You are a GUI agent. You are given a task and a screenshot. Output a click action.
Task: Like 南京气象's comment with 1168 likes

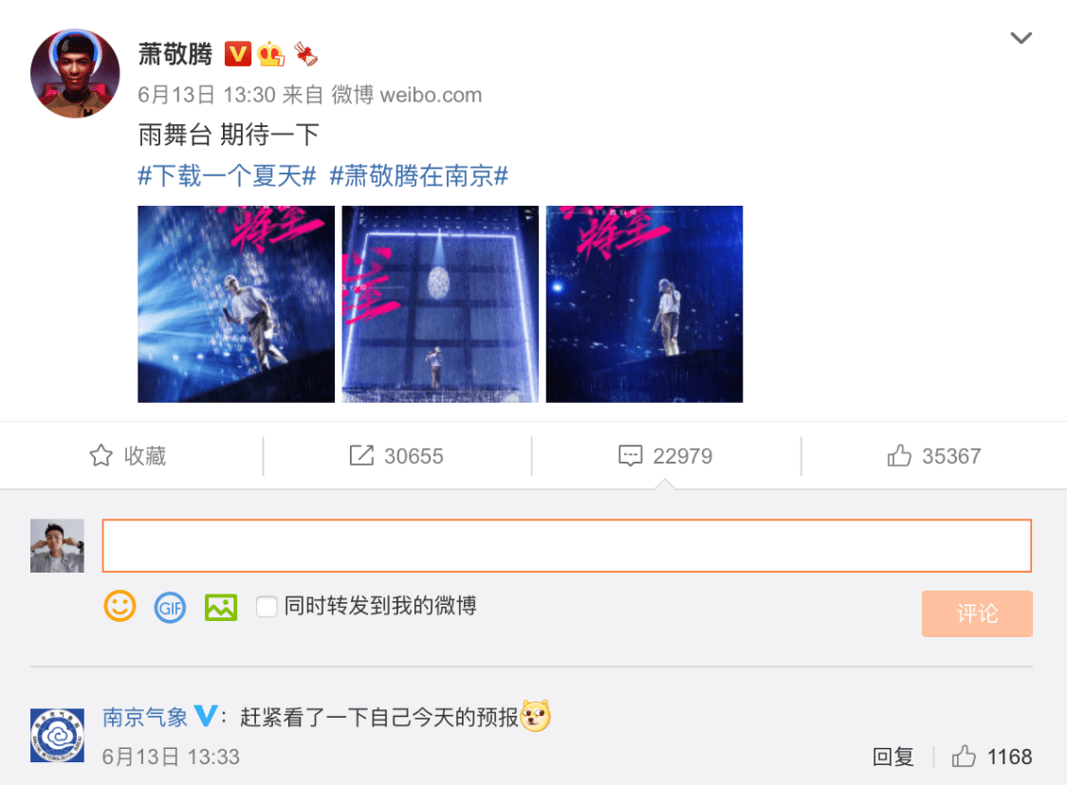pyautogui.click(x=964, y=756)
